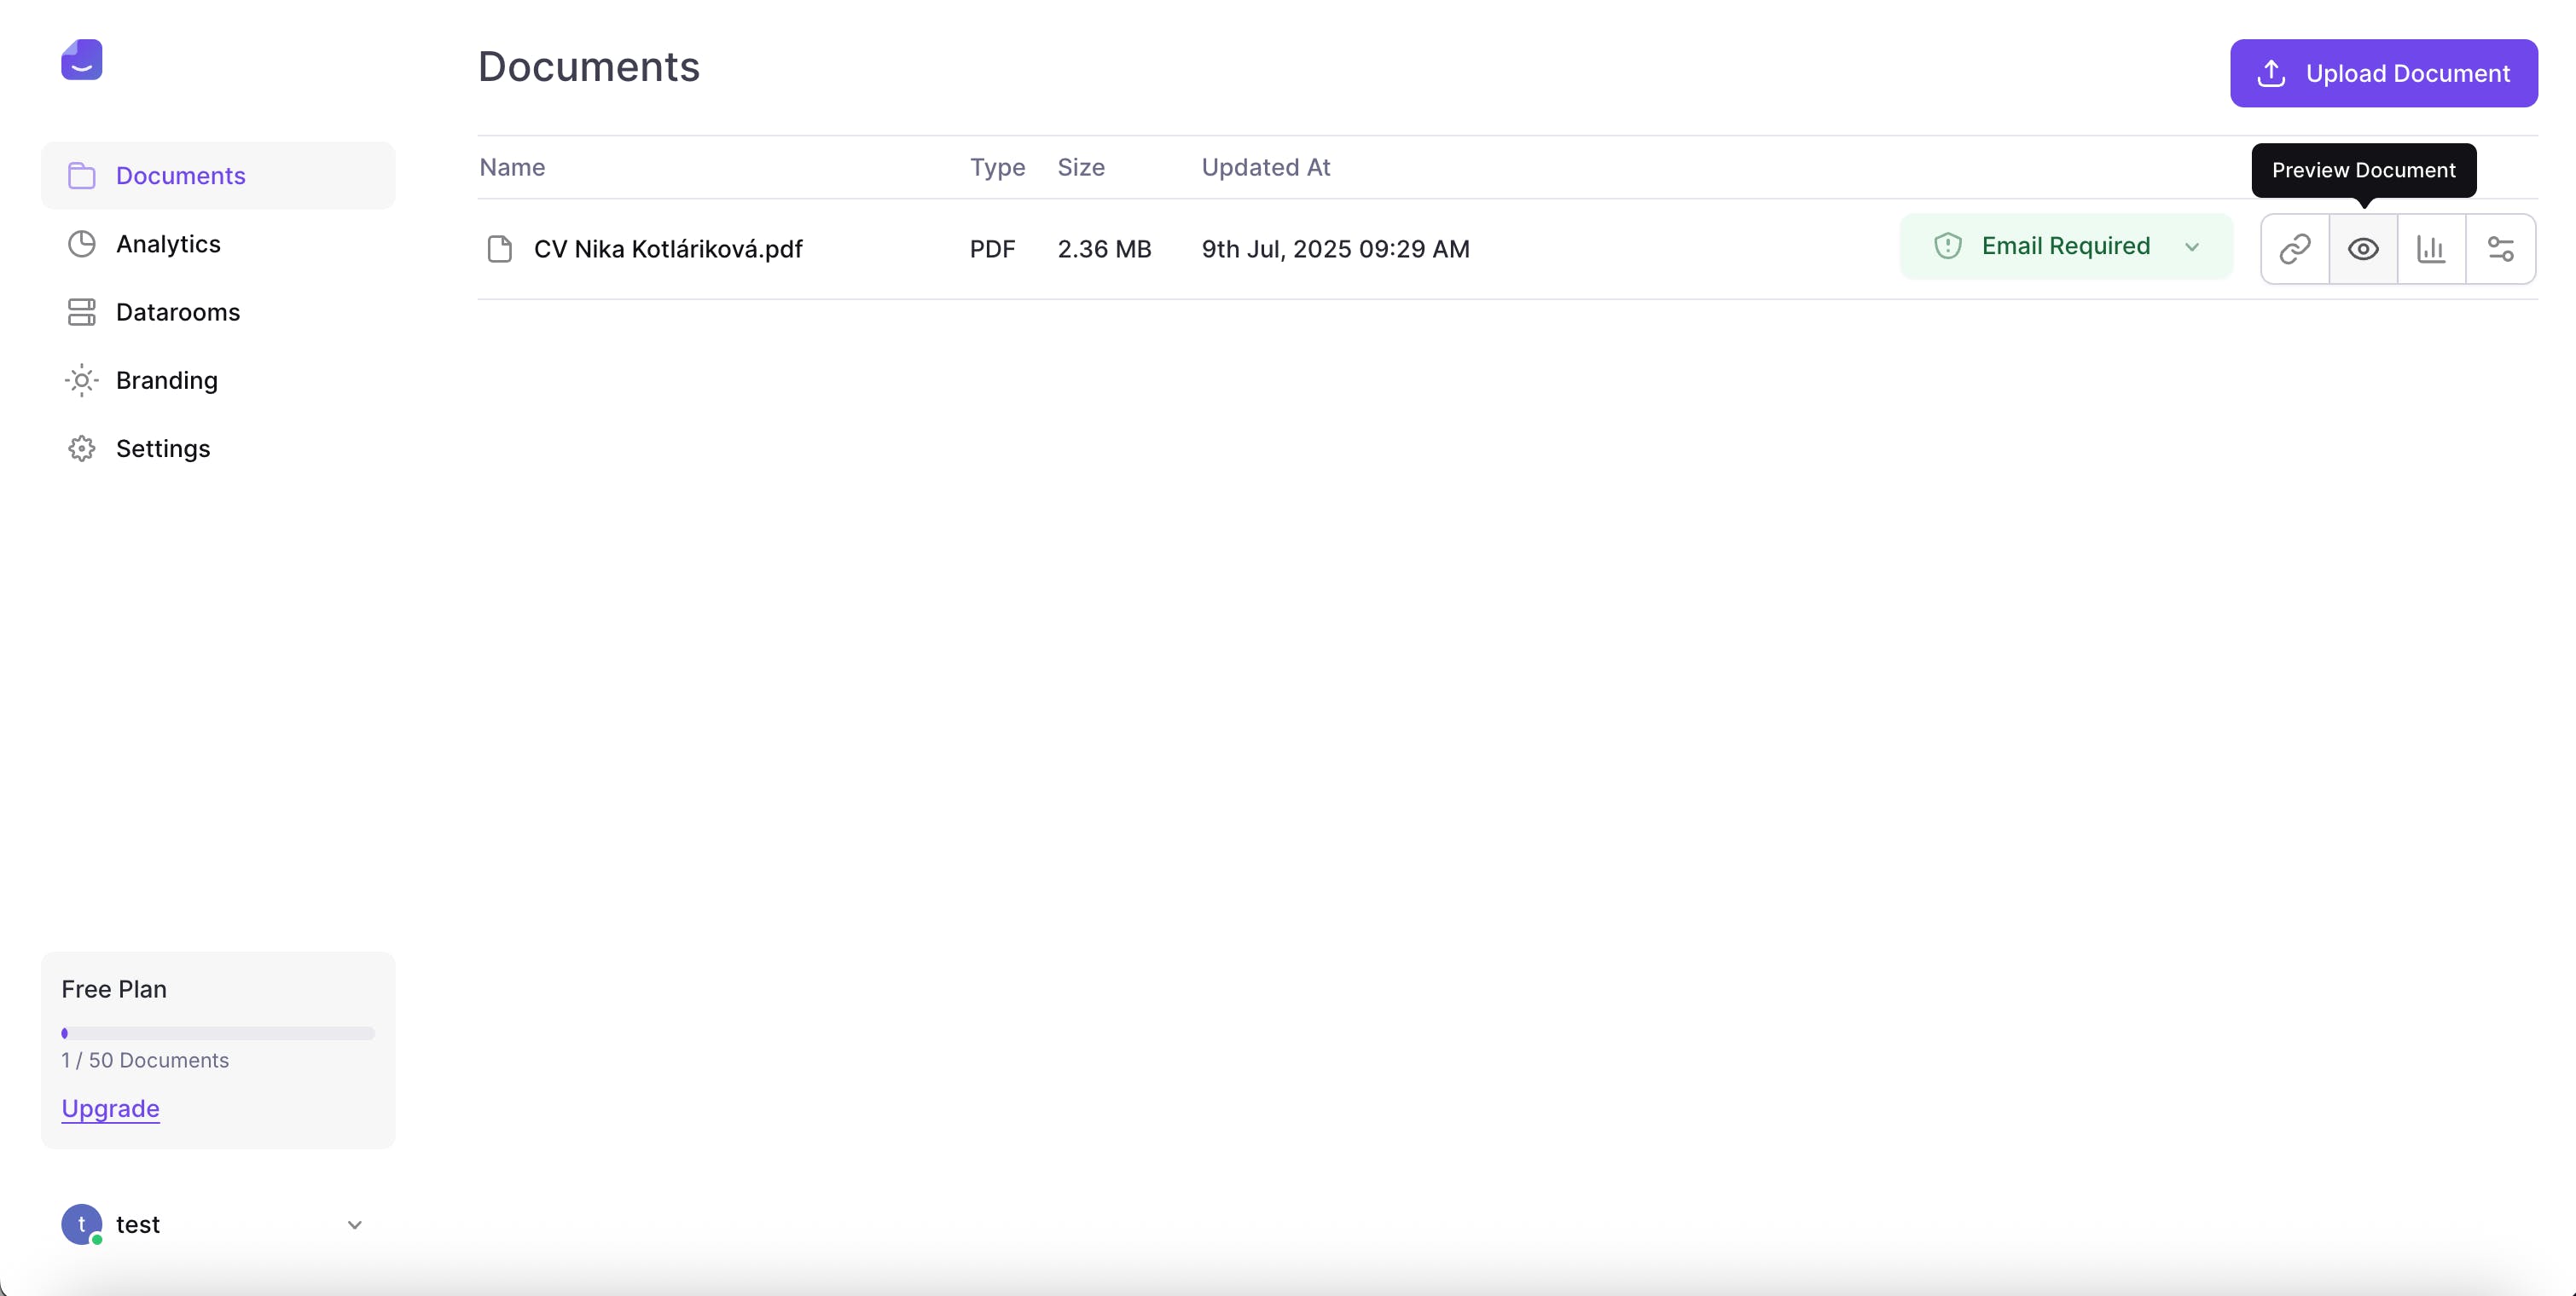The height and width of the screenshot is (1296, 2576).
Task: Click the Documents page heading
Action: pyautogui.click(x=588, y=67)
